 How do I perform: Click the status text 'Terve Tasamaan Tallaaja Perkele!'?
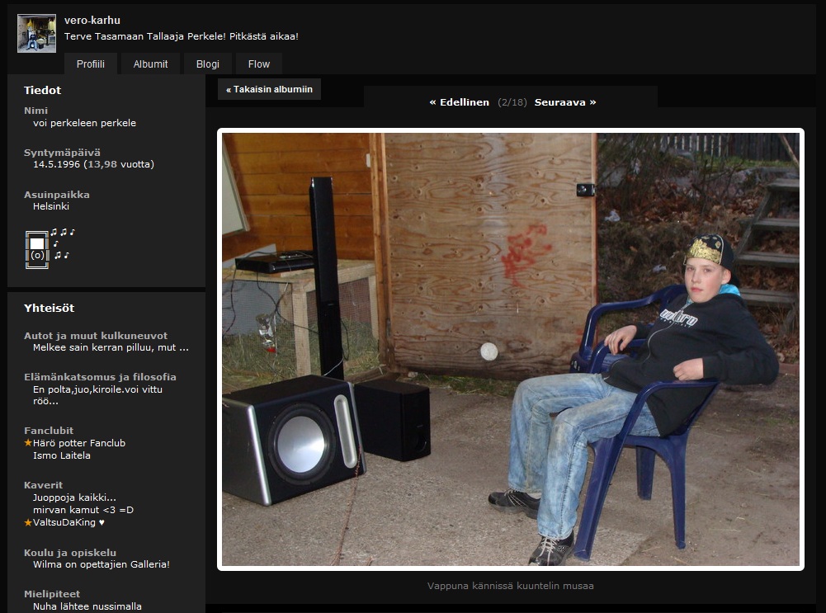click(x=145, y=36)
